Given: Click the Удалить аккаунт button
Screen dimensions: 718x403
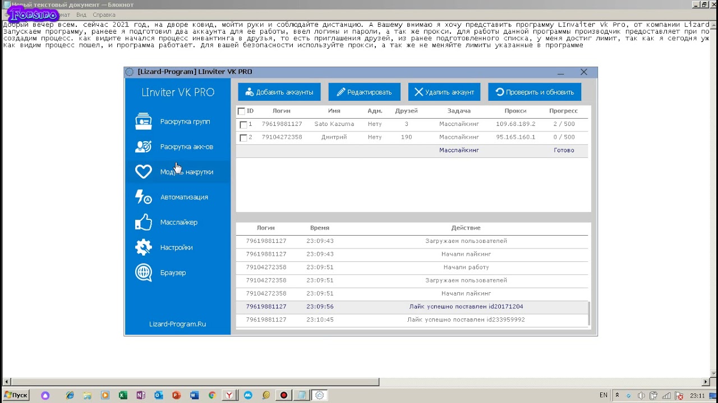Looking at the screenshot, I should 444,92.
